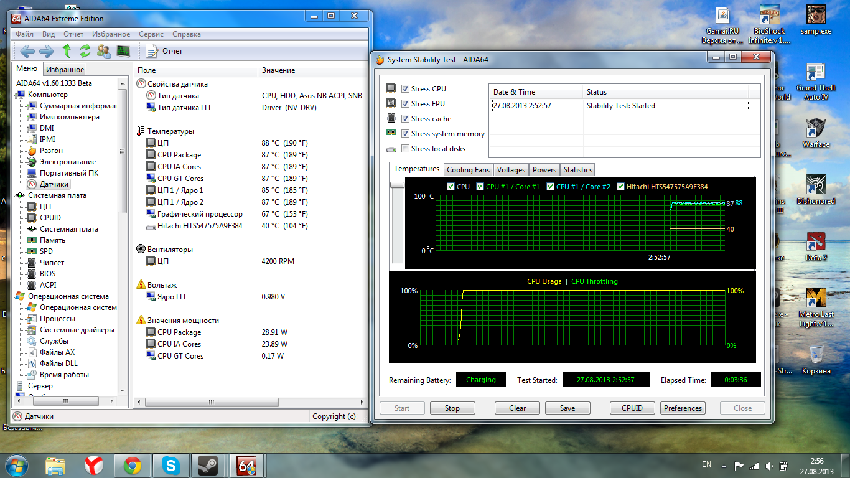Open Google Chrome from the taskbar

point(132,466)
